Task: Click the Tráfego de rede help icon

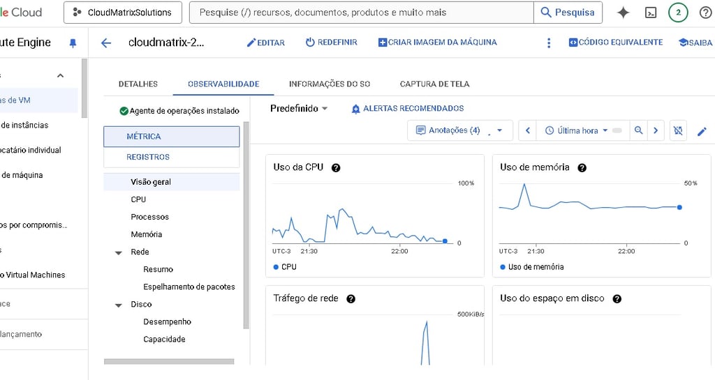Action: coord(351,299)
